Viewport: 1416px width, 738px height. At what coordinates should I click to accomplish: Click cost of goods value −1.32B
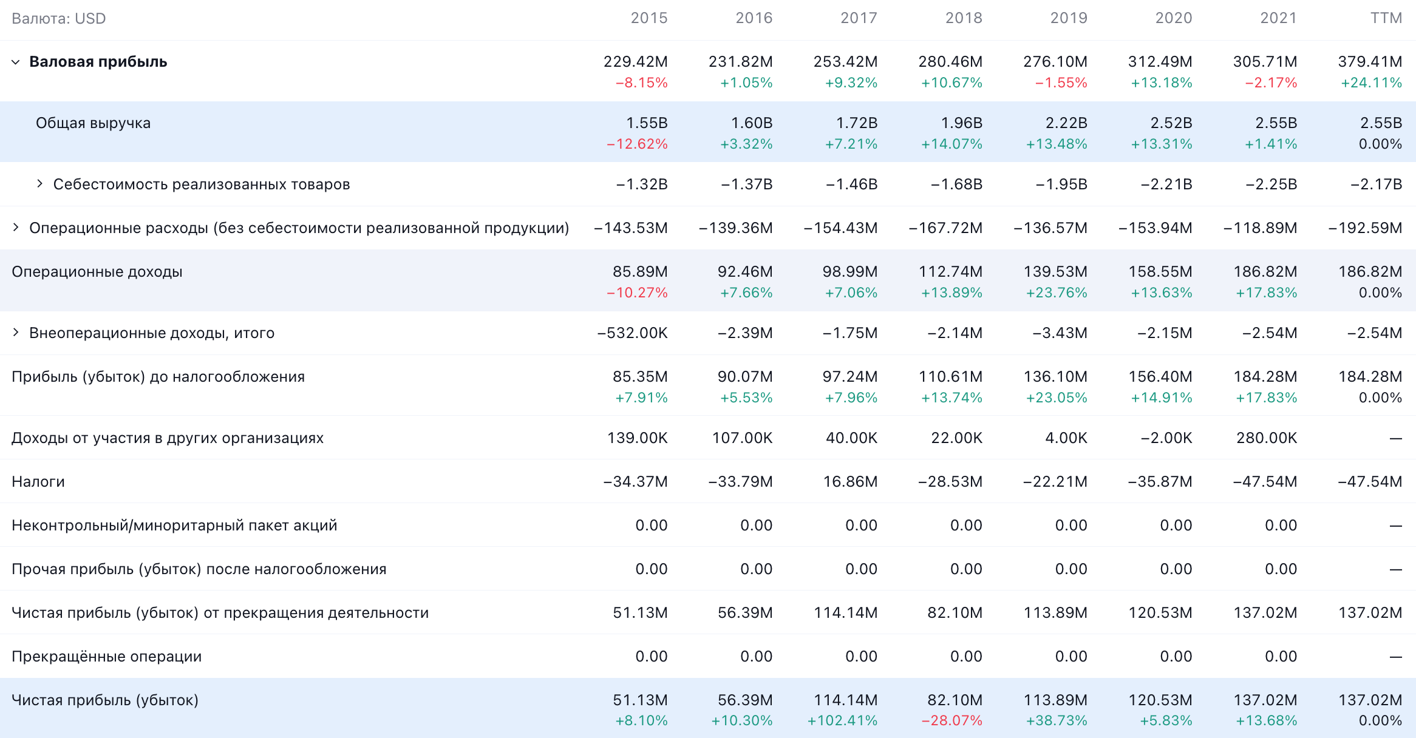[642, 184]
